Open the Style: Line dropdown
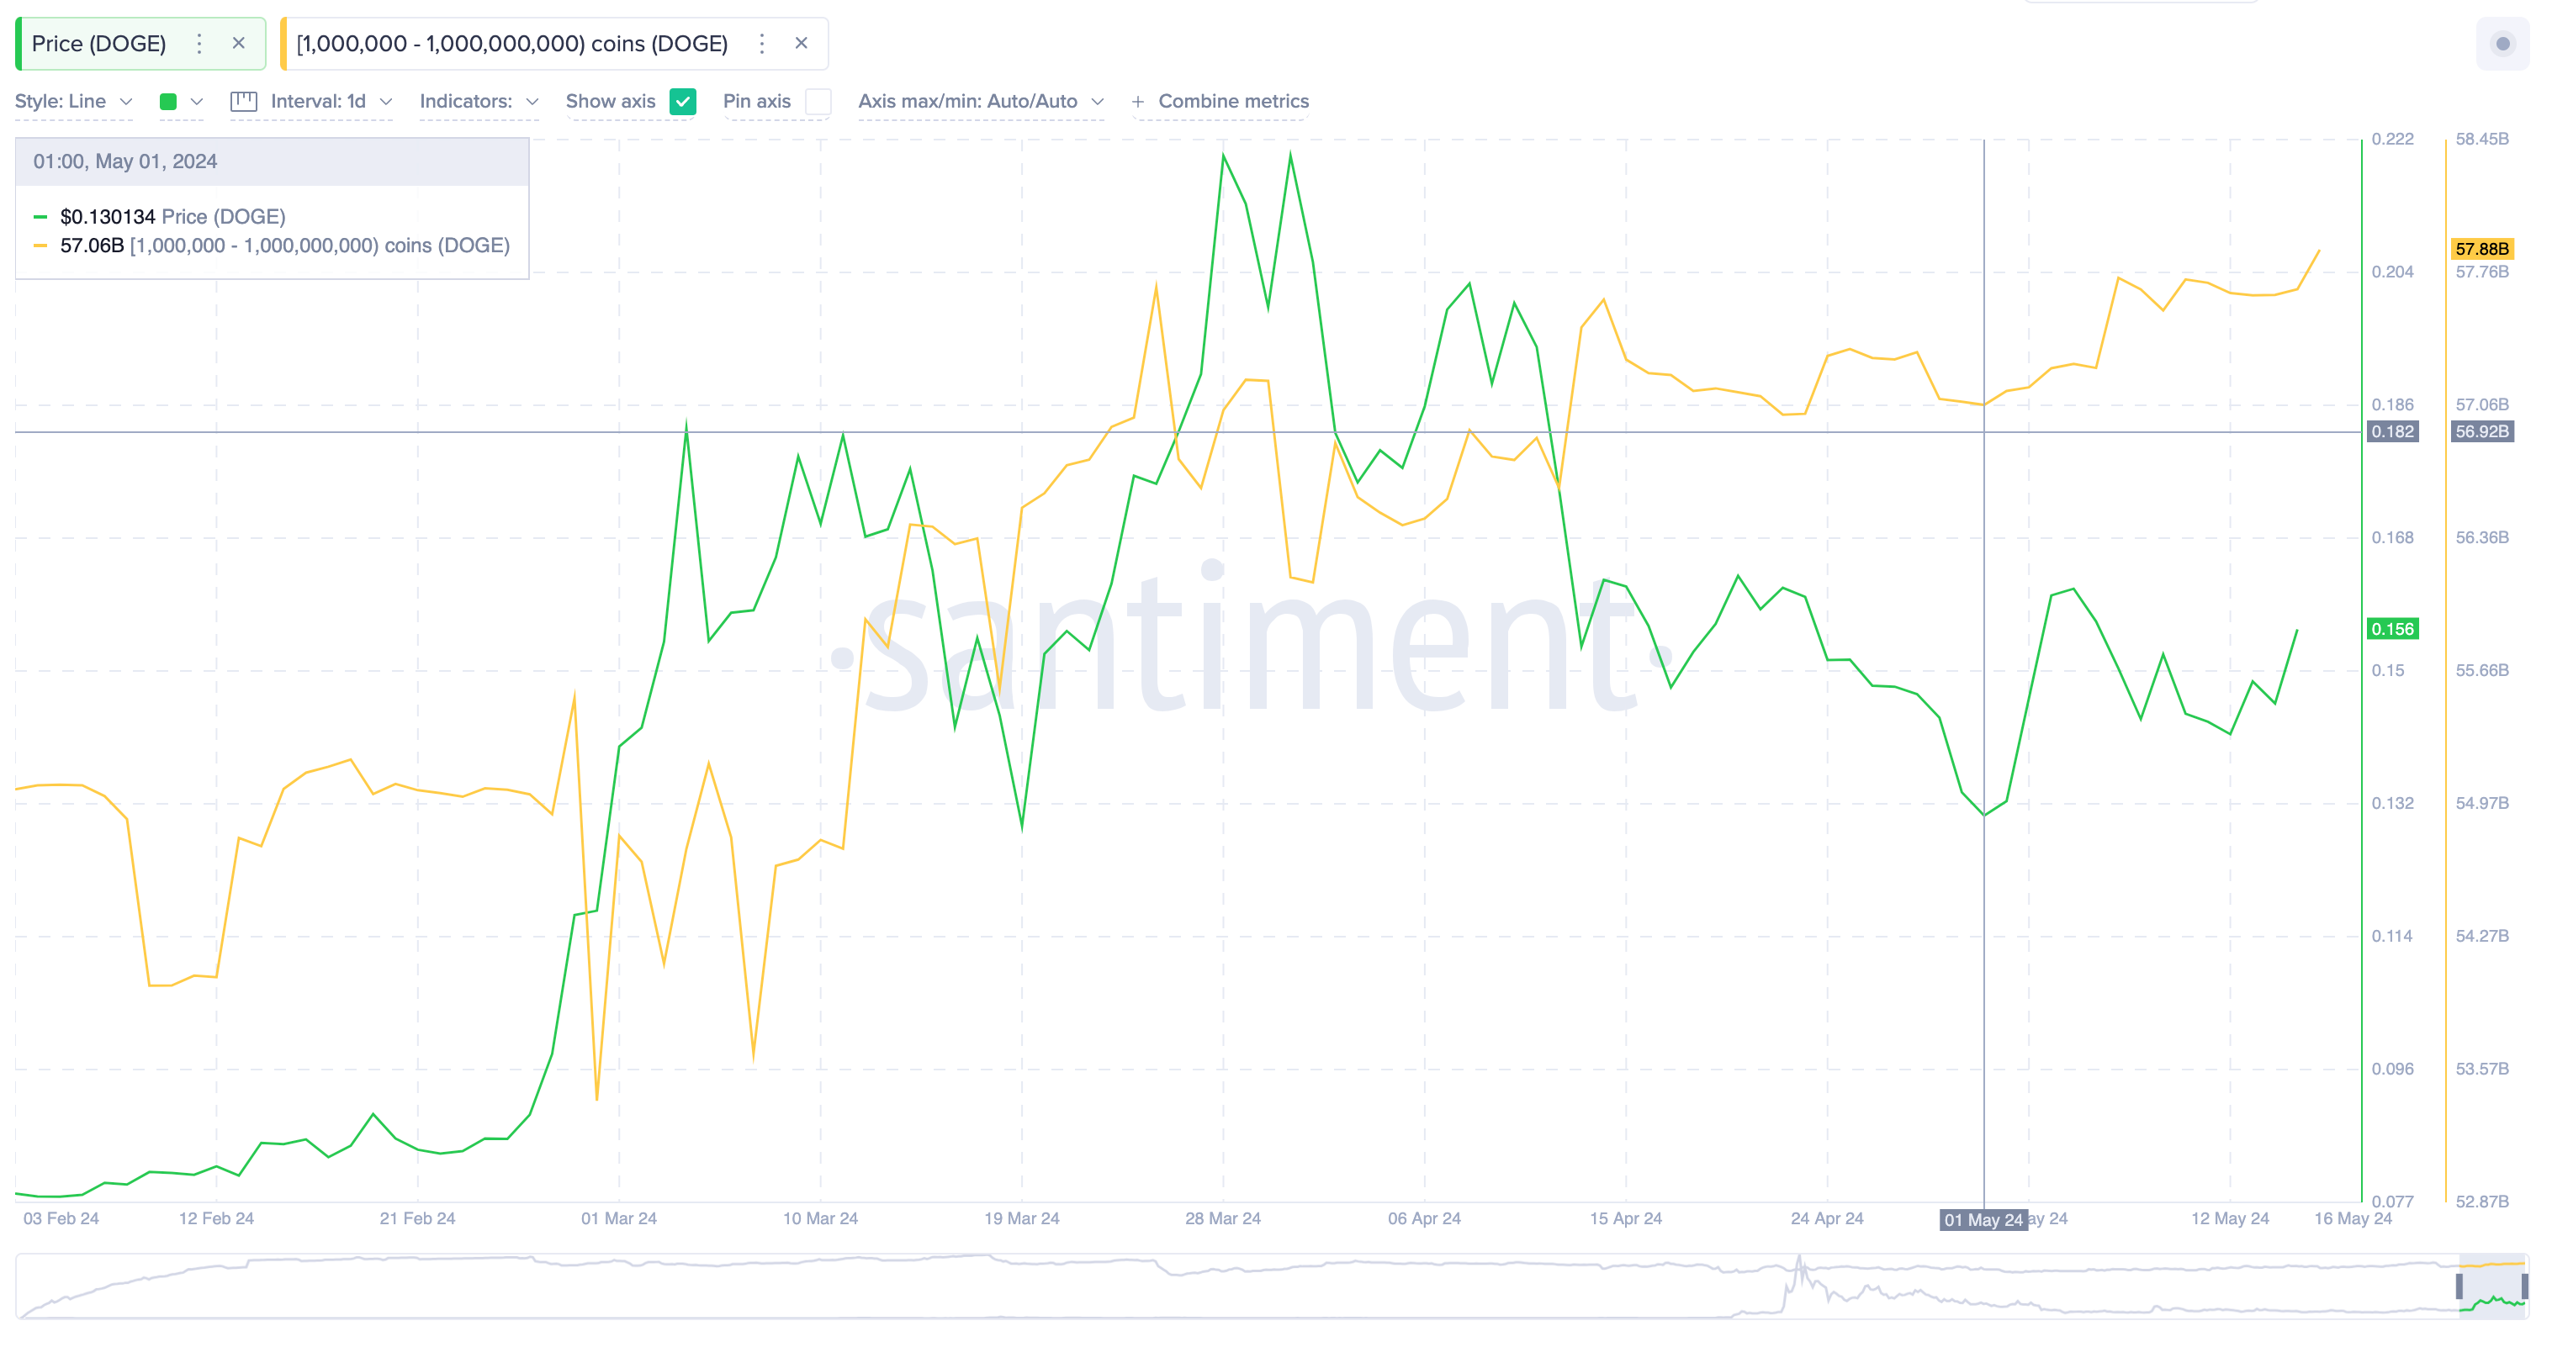The width and height of the screenshot is (2552, 1347). click(73, 101)
